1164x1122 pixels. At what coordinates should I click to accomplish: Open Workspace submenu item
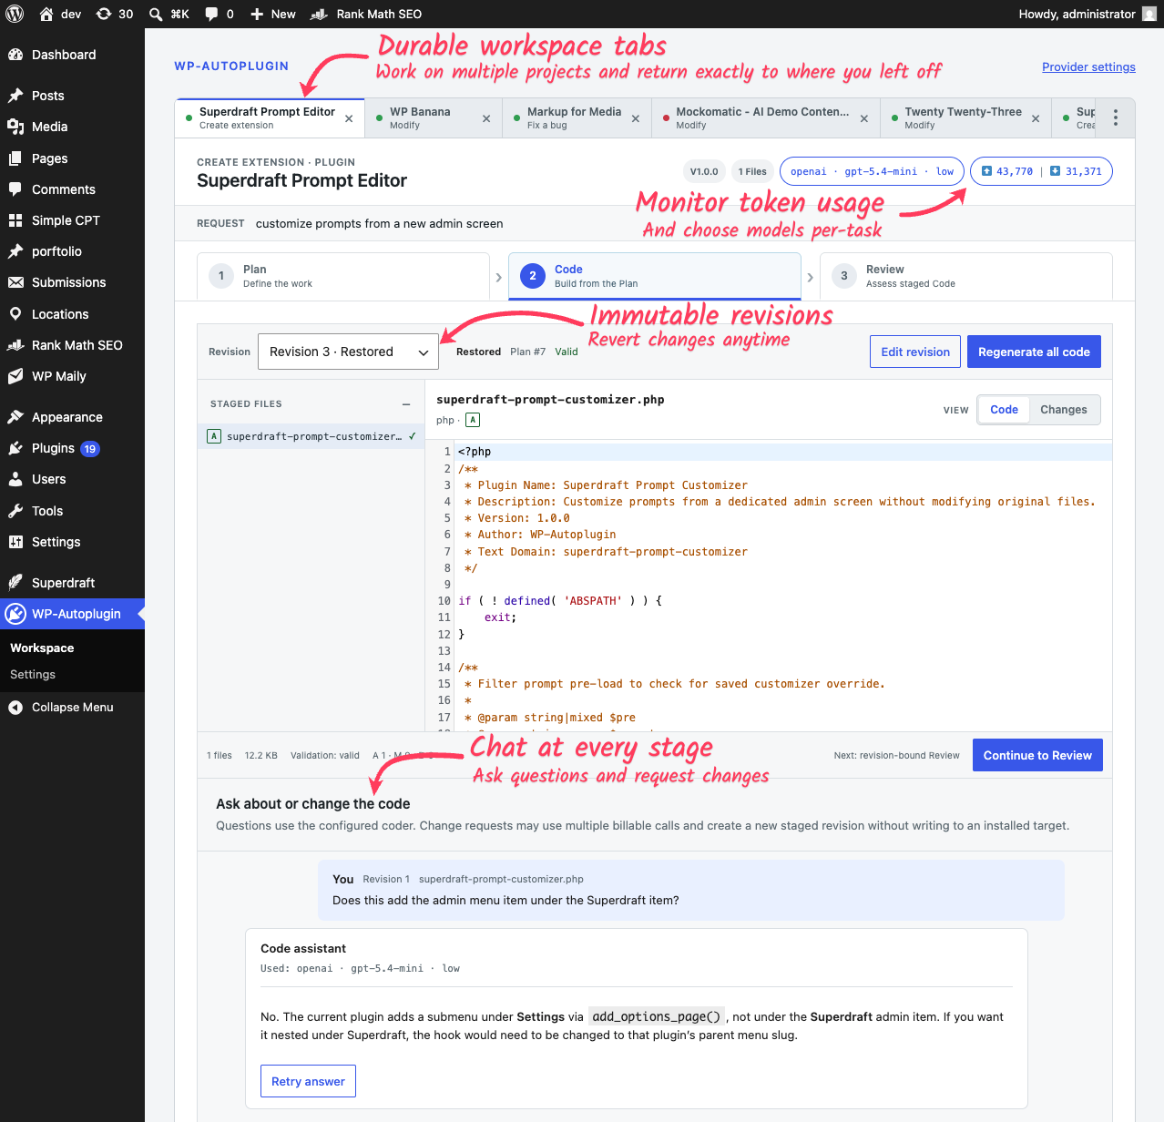coord(42,648)
